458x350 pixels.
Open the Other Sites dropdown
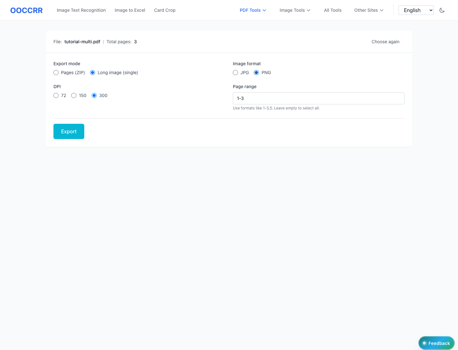[x=369, y=10]
